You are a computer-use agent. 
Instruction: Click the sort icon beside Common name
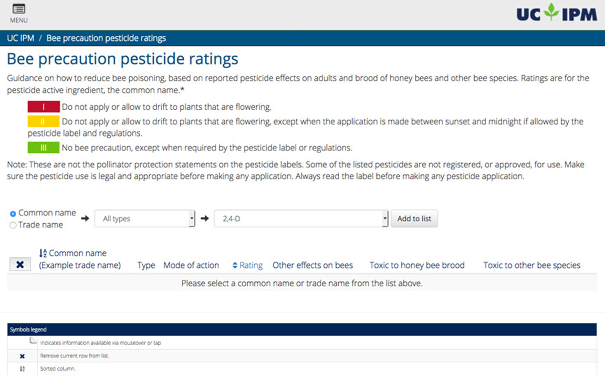[43, 253]
